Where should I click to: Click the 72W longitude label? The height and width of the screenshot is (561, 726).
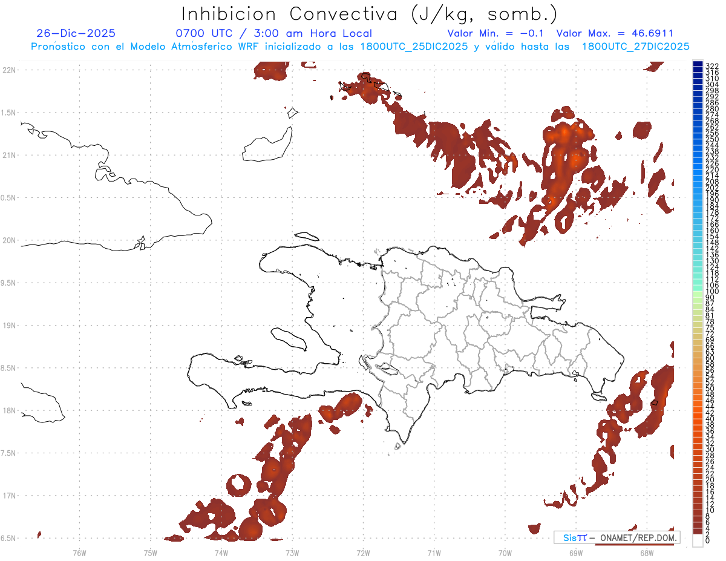[363, 553]
